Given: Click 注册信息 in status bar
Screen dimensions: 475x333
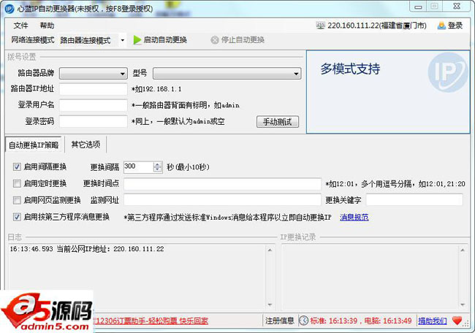Looking at the screenshot, I should click(x=280, y=321).
